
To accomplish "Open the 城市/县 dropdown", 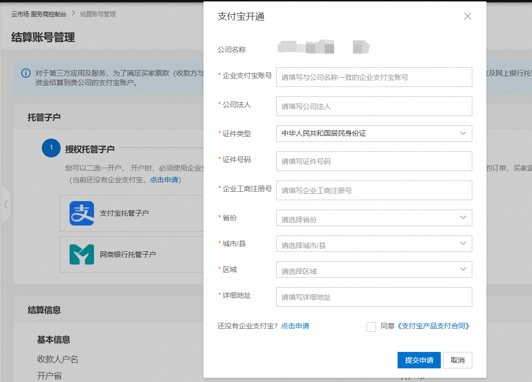I will coord(374,243).
